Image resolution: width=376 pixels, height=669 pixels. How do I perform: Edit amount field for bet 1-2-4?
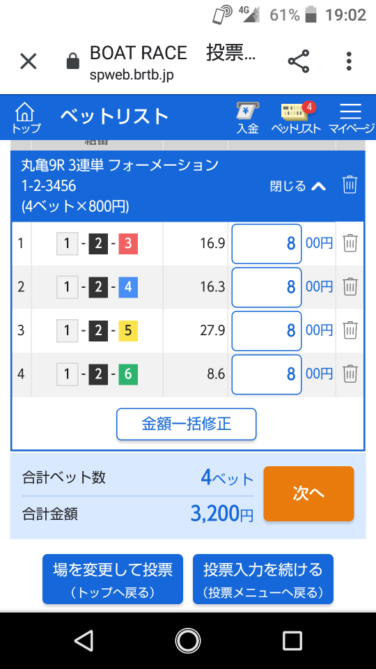click(x=267, y=287)
